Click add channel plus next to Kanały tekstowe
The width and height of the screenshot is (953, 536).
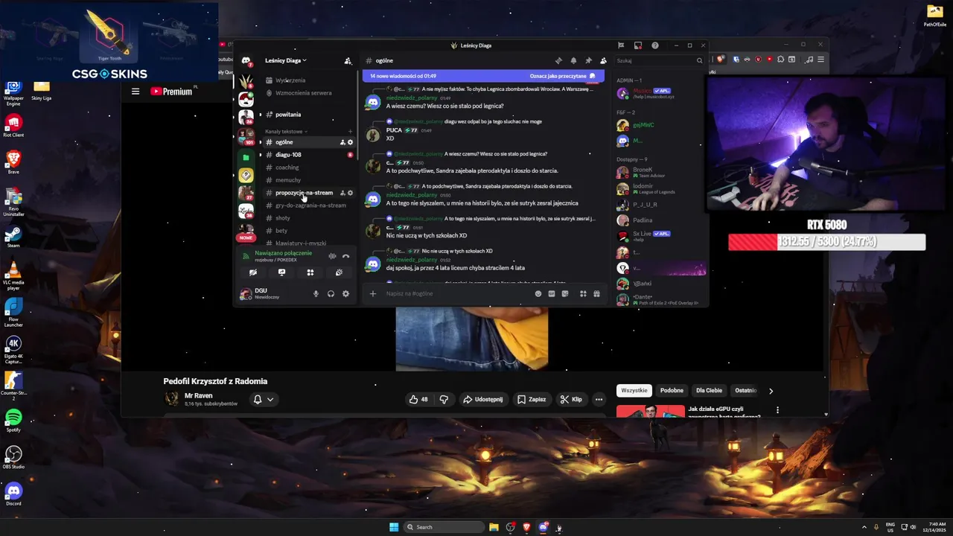click(x=351, y=131)
